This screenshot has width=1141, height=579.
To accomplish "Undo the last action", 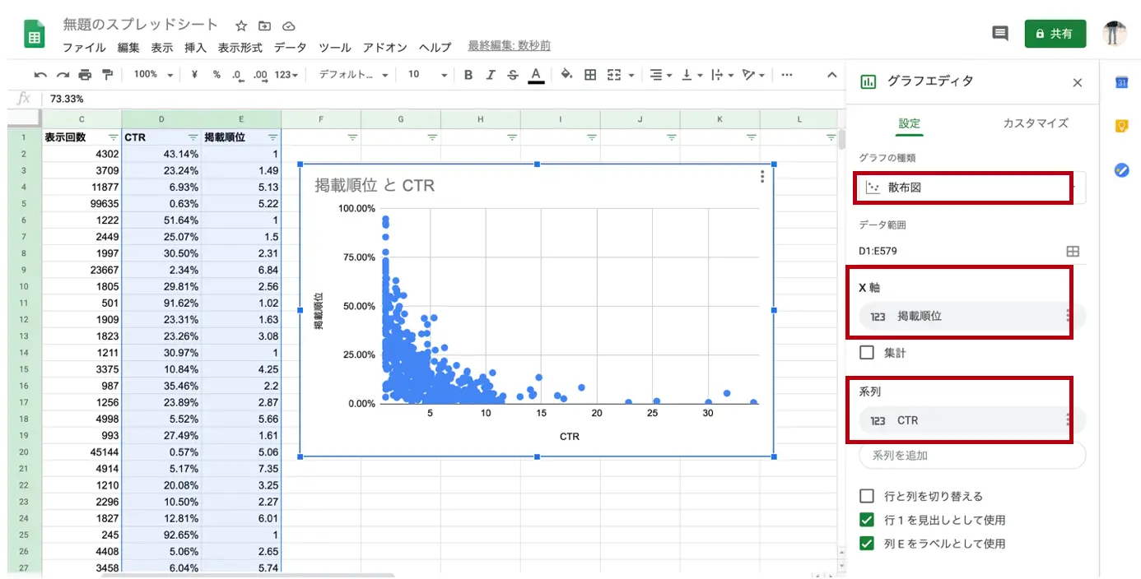I will [40, 75].
